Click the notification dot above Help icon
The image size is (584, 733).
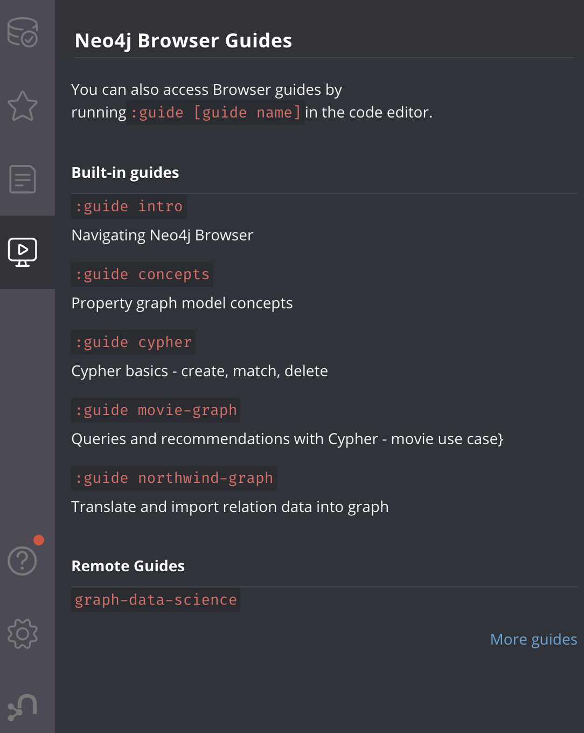point(38,541)
